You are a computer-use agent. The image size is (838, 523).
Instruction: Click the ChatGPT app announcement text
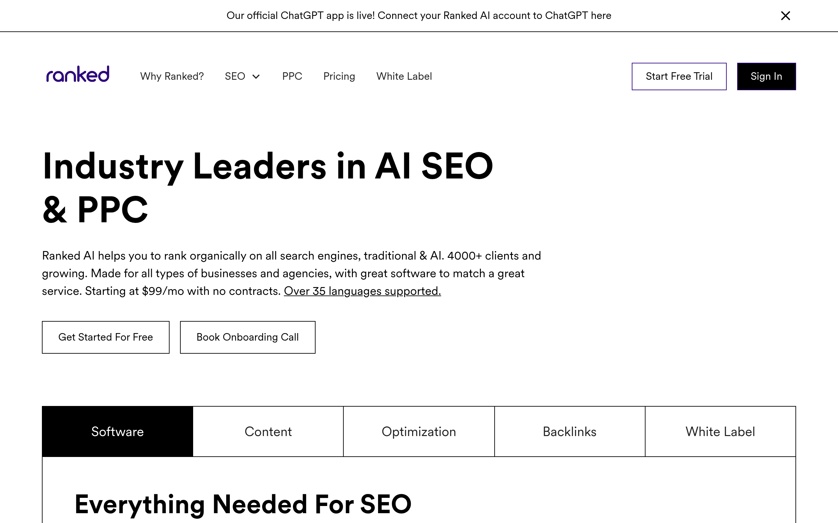coord(419,16)
